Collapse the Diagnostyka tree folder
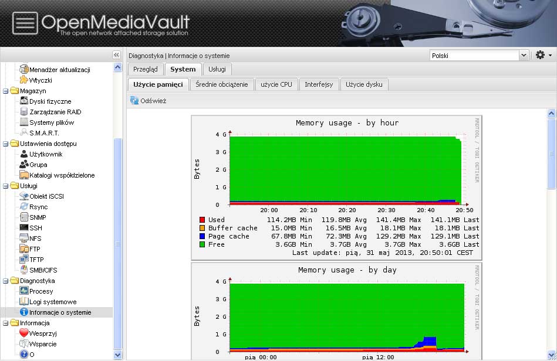Image resolution: width=557 pixels, height=361 pixels. (x=5, y=281)
